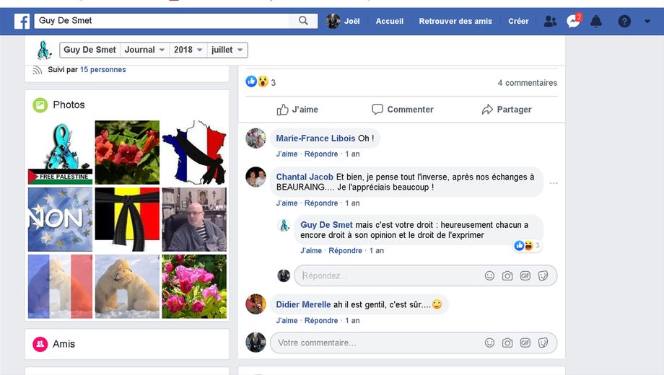Add GIF in Votre commentaire box
This screenshot has width=664, height=375.
(x=525, y=343)
